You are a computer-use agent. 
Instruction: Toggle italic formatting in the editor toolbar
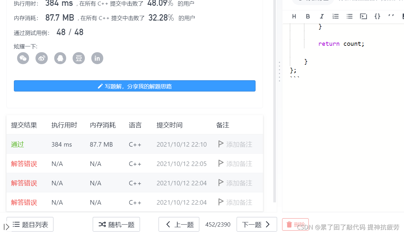322,16
